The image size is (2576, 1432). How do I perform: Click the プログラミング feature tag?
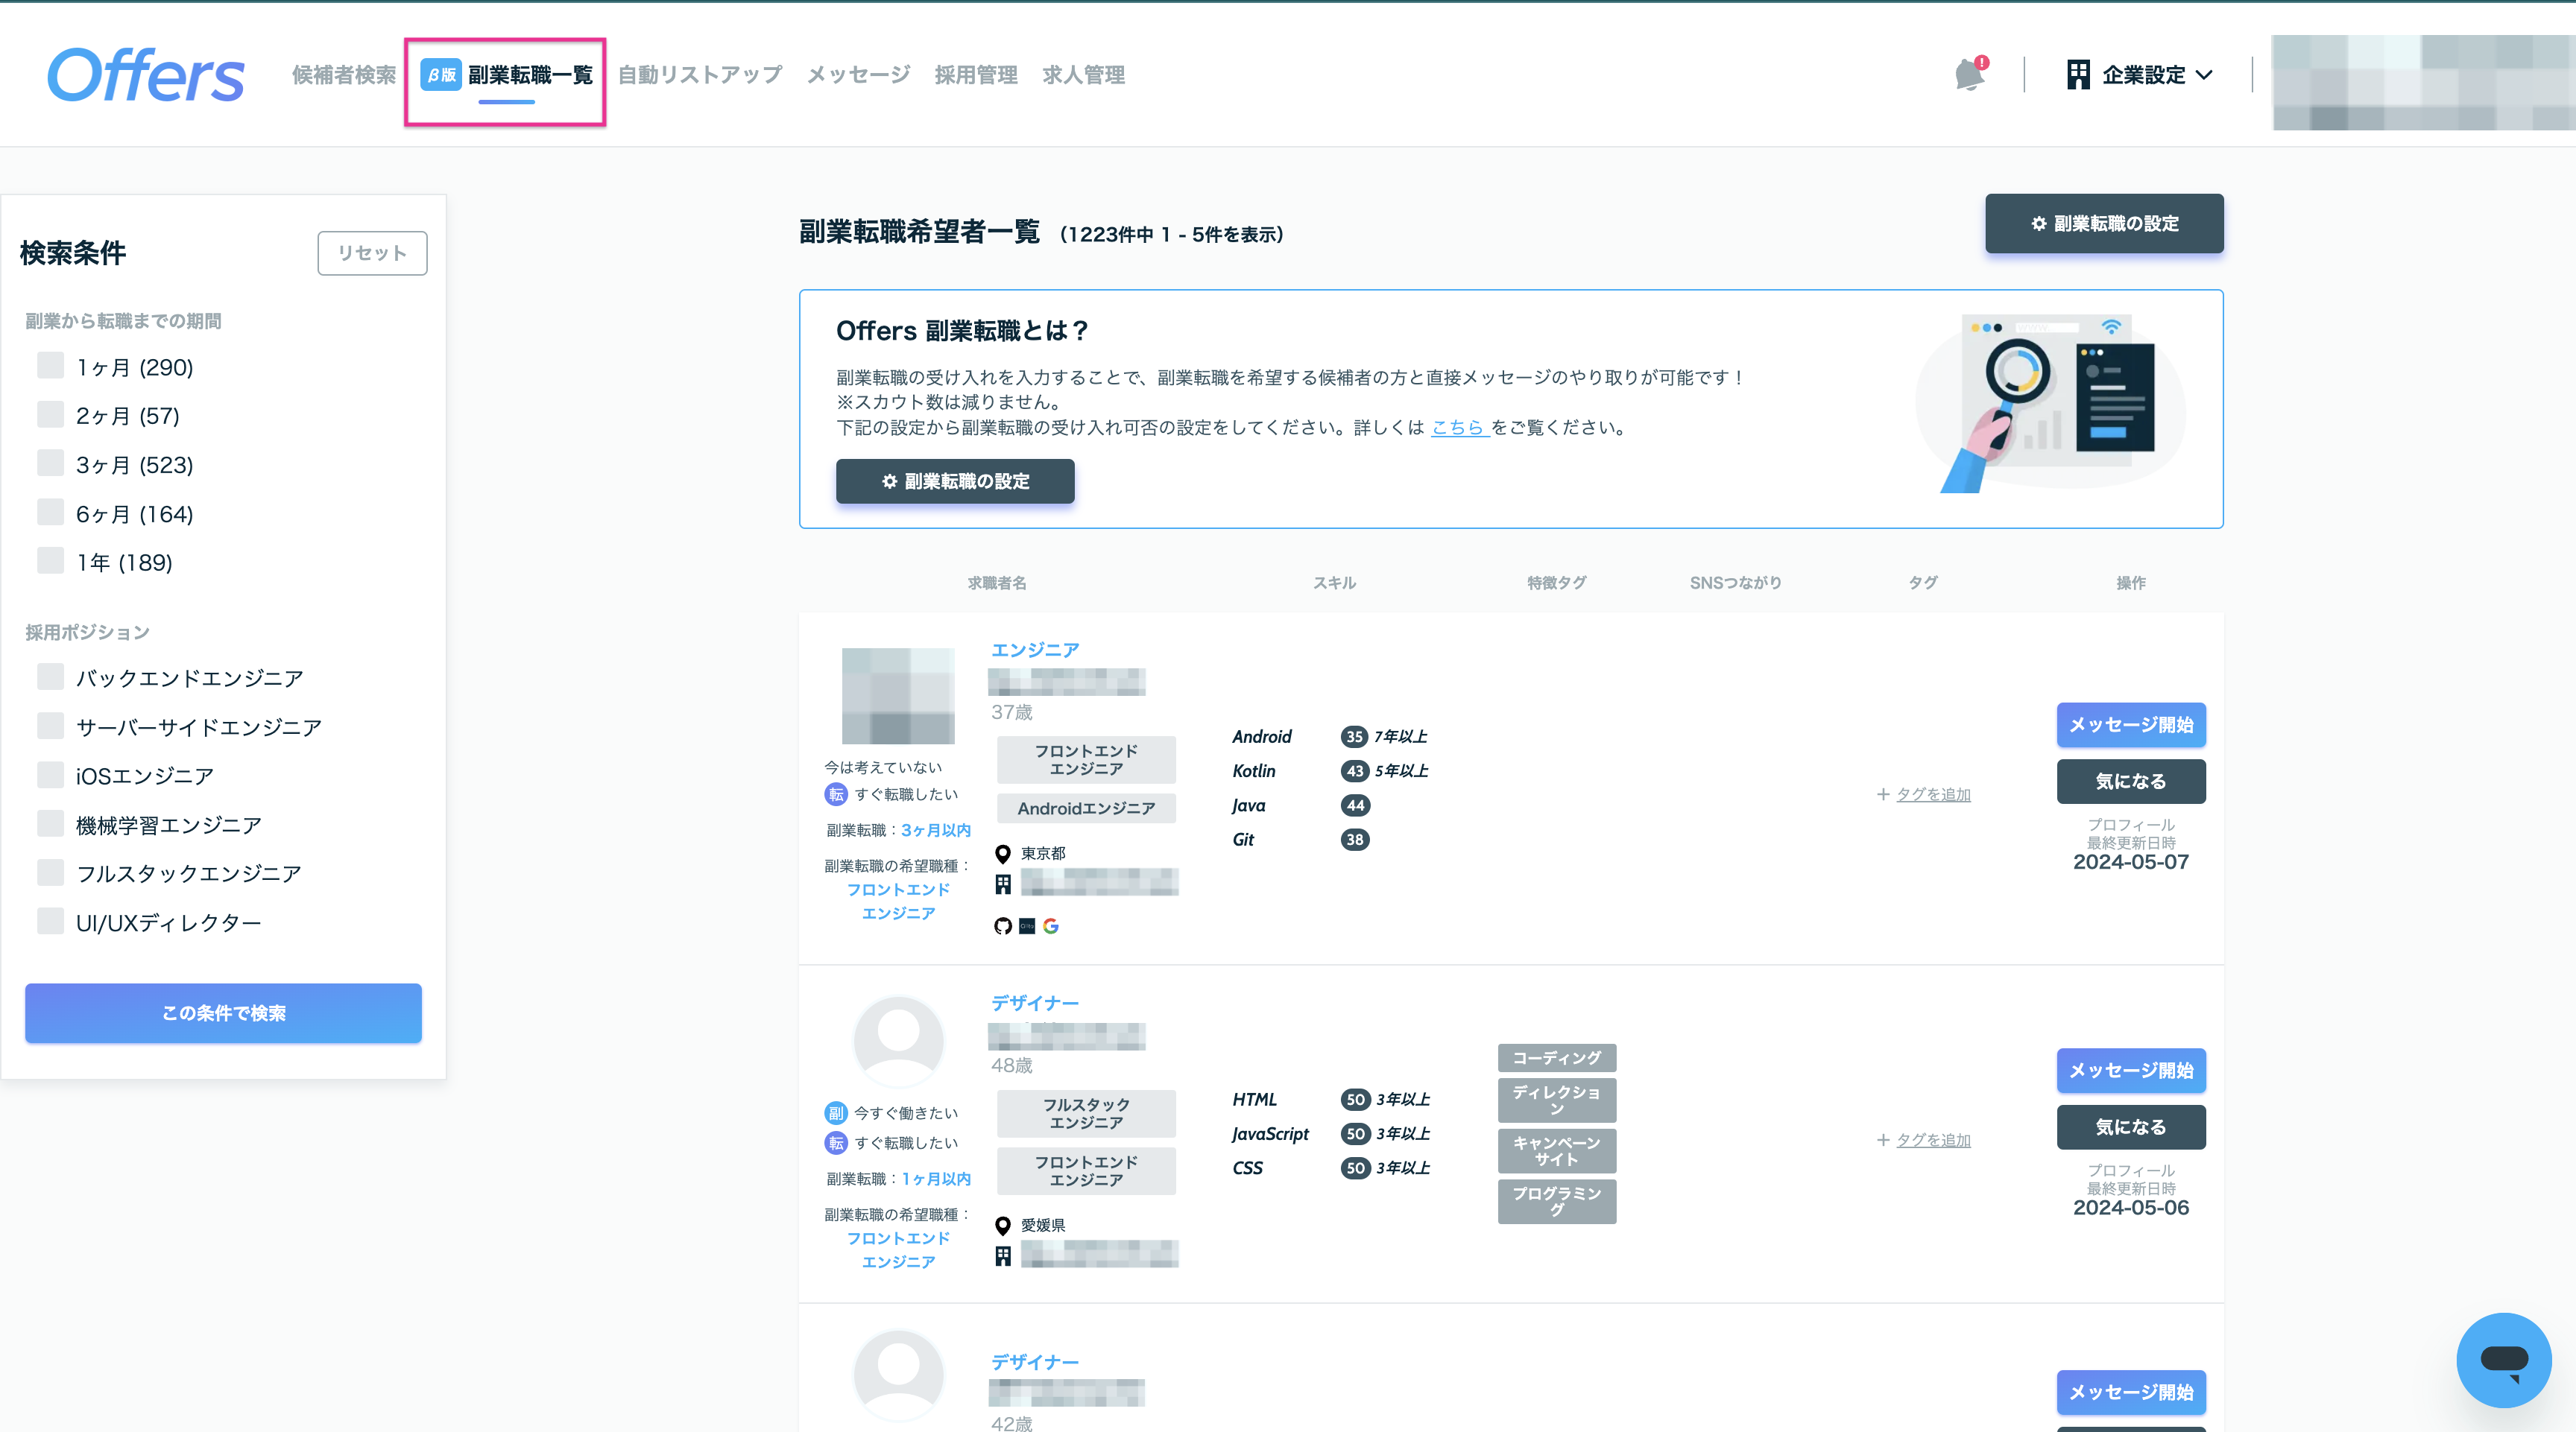(x=1557, y=1201)
